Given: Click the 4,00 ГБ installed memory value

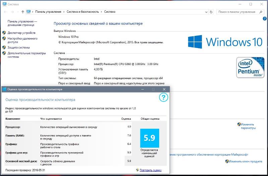Looking at the screenshot, I should [x=98, y=69].
